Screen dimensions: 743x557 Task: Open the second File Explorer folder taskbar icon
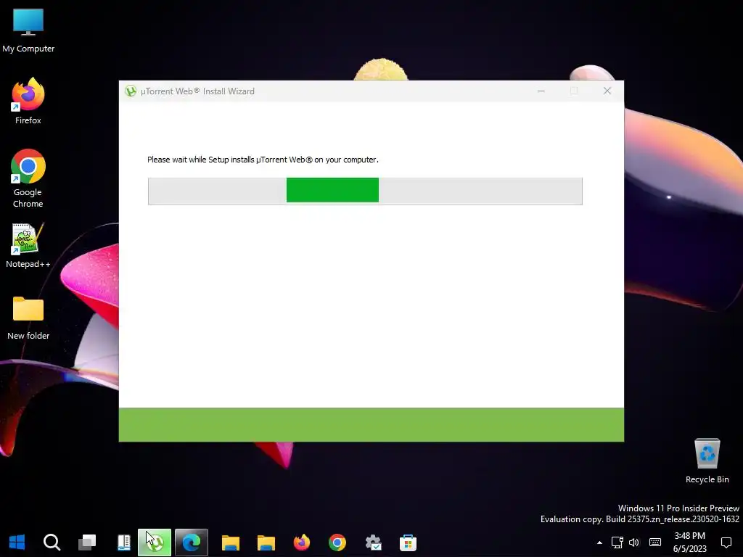[x=266, y=542]
